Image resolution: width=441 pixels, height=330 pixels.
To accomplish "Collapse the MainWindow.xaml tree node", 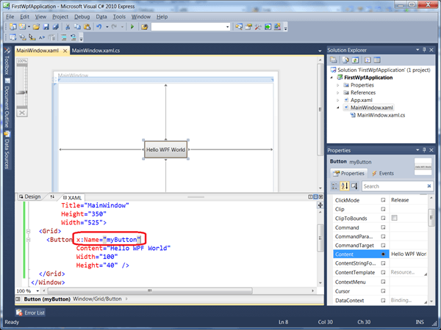I will (x=338, y=108).
